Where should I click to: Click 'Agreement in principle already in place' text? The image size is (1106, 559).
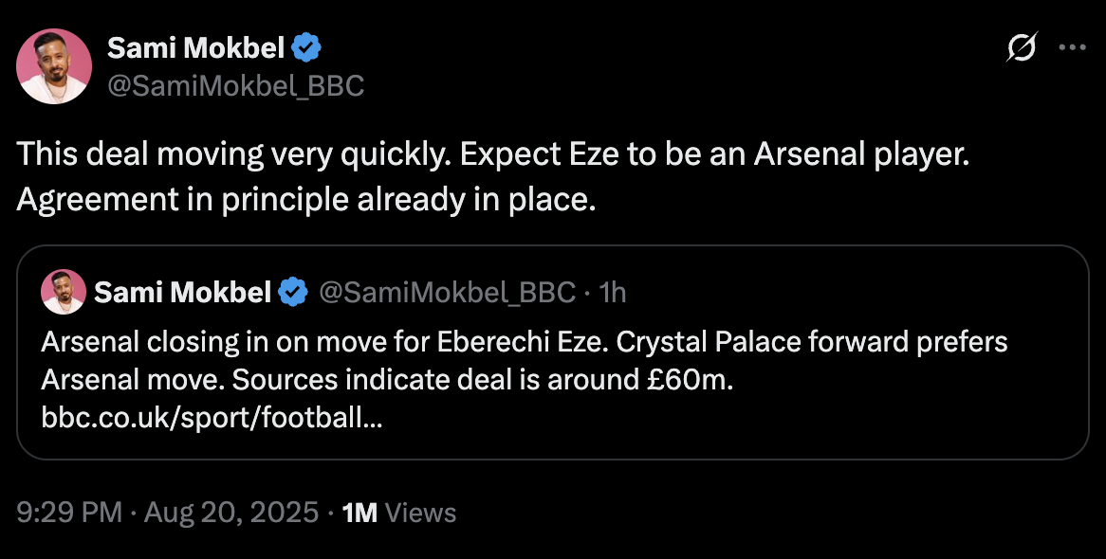click(307, 200)
